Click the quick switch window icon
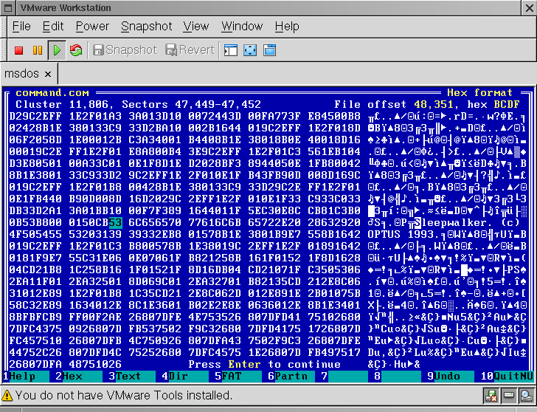537x412 pixels. [x=269, y=50]
